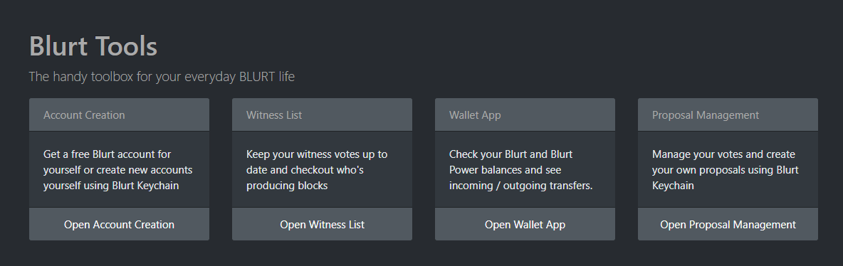Click the Wallet App card header
Screen dimensions: 843x266
pos(525,115)
